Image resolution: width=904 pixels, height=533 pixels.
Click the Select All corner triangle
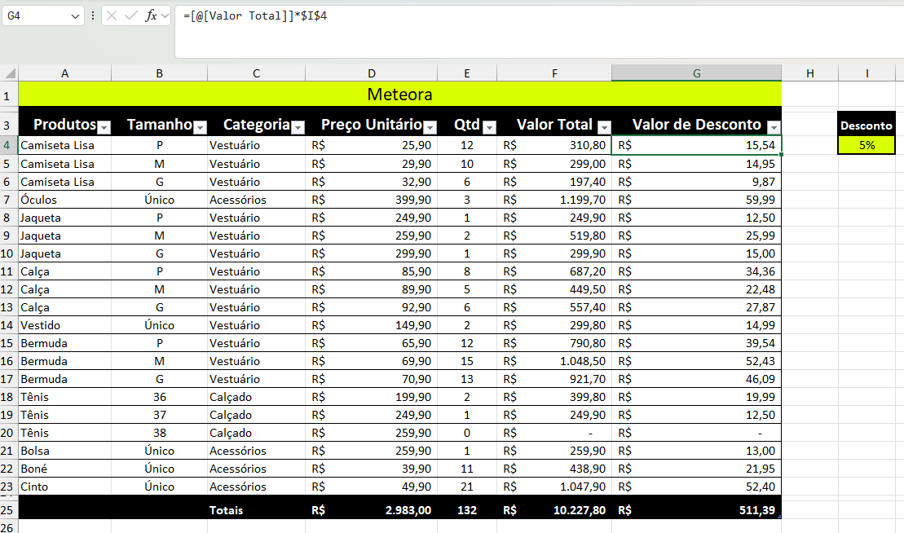coord(10,73)
